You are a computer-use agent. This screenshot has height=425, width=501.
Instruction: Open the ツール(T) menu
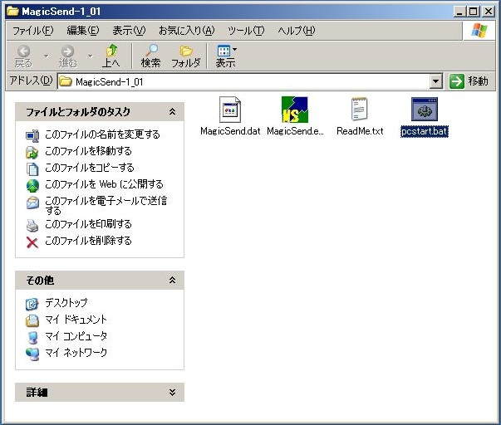pyautogui.click(x=246, y=31)
